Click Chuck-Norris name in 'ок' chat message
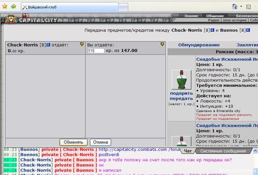 [36, 165]
